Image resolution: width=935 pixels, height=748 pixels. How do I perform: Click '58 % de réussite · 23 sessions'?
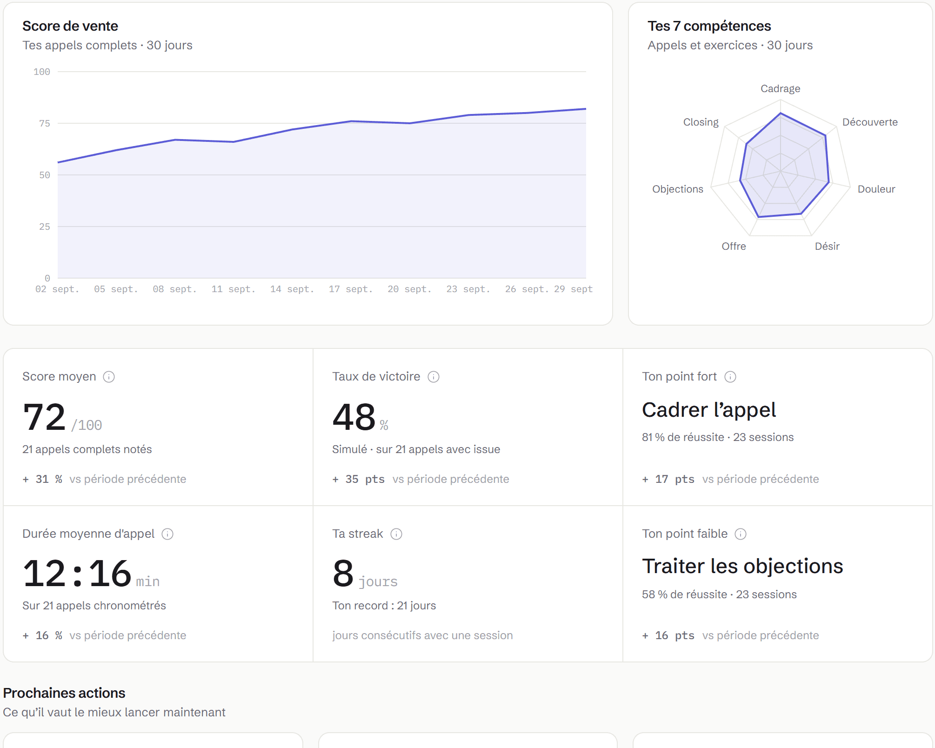pos(719,594)
